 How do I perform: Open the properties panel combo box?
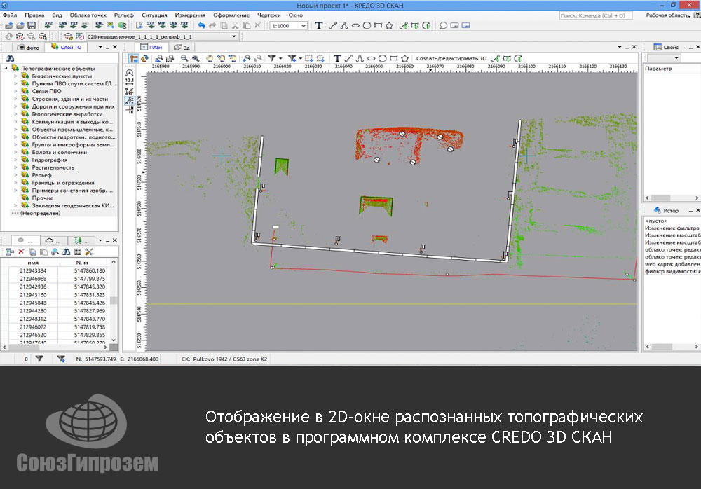click(664, 58)
